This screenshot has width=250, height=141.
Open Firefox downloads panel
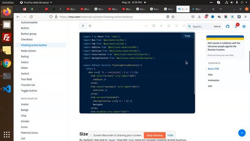[199, 17]
